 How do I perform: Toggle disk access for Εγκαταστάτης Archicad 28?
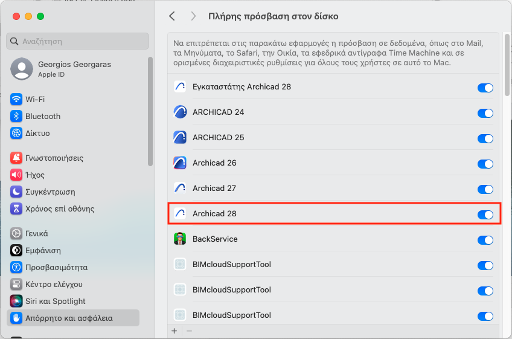[485, 88]
